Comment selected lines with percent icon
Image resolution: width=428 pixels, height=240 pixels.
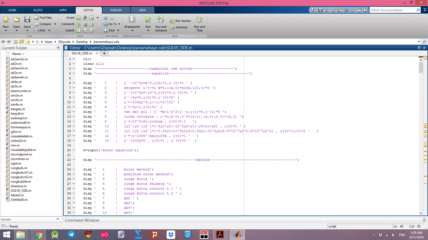79,24
